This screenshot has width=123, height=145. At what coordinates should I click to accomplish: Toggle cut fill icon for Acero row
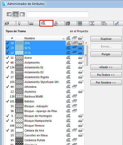pyautogui.click(x=81, y=58)
